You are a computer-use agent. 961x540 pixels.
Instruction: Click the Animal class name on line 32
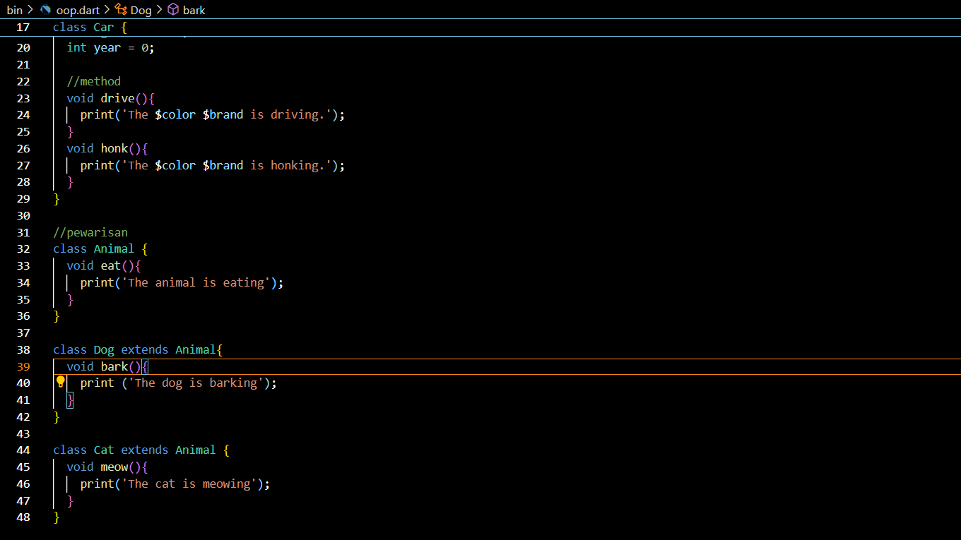(114, 249)
